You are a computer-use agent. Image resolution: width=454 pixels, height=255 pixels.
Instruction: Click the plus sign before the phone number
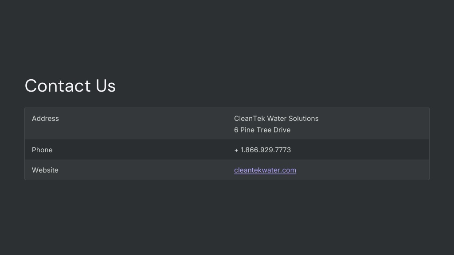(236, 150)
